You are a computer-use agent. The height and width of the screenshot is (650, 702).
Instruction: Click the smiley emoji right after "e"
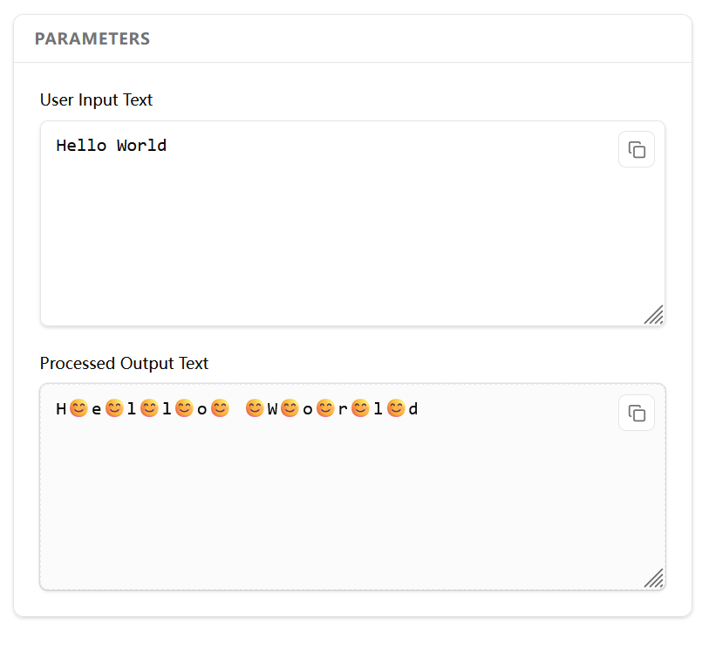(x=114, y=408)
